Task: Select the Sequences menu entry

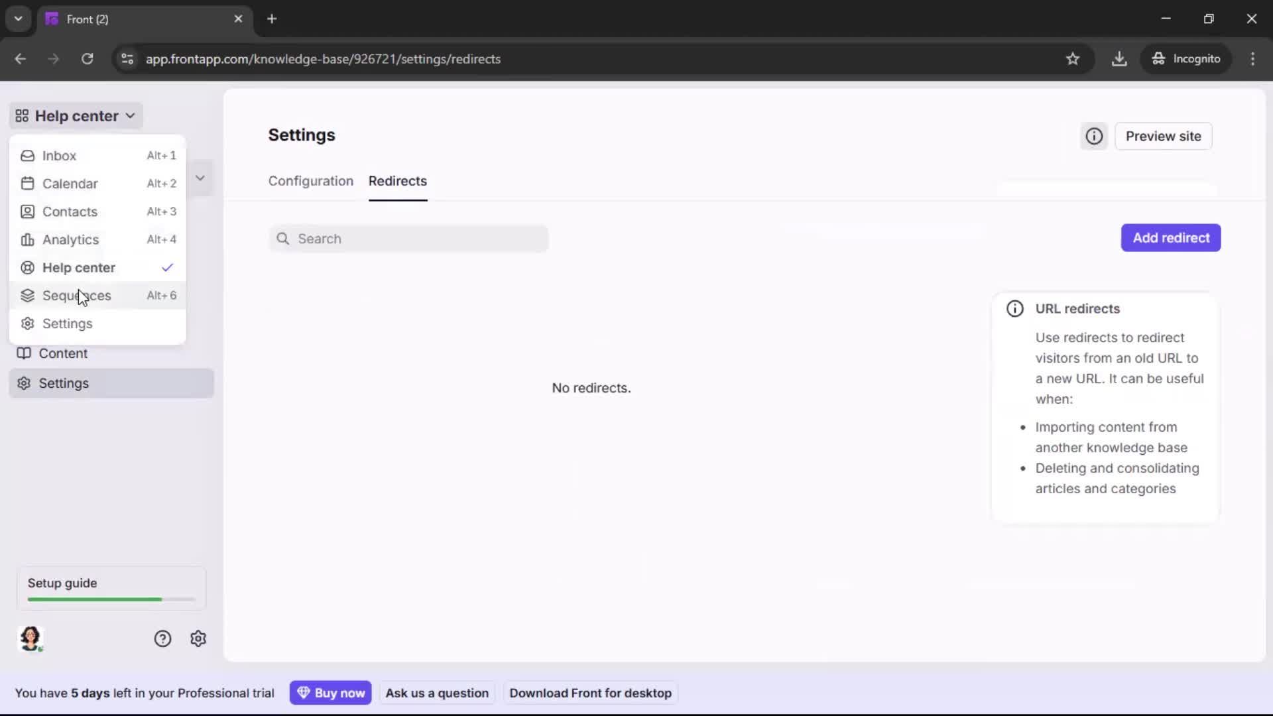Action: (x=78, y=295)
